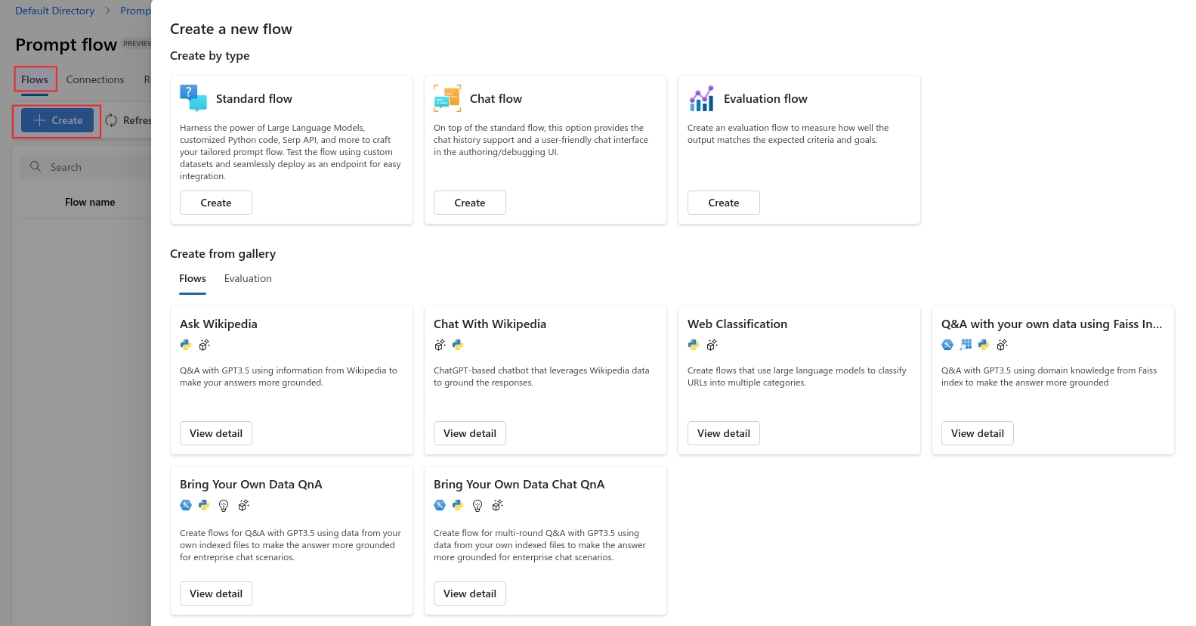Click lightbulb icon under Bring Your Own Data QnA
The width and height of the screenshot is (1196, 626).
(224, 506)
